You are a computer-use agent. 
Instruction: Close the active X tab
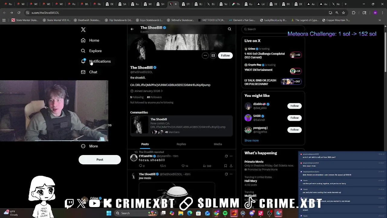176,4
